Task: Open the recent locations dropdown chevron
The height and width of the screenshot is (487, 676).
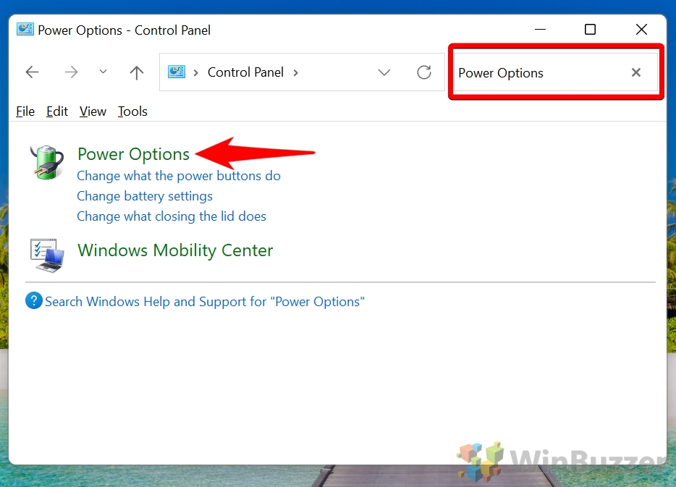Action: 103,72
